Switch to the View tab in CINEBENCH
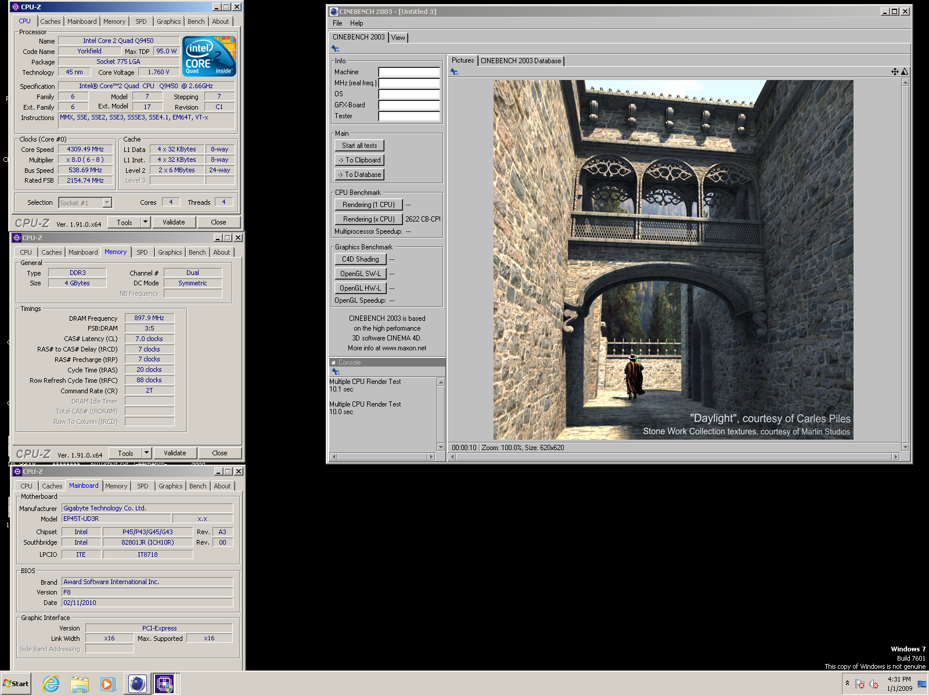The image size is (929, 696). tap(398, 38)
